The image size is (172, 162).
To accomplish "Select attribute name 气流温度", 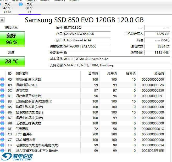I will 22,129.
